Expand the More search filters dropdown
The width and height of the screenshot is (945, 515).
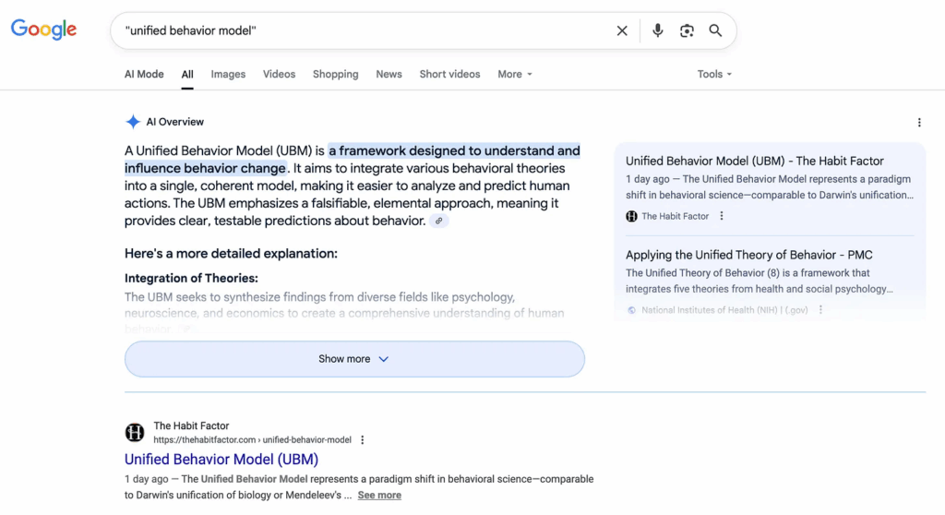tap(515, 74)
